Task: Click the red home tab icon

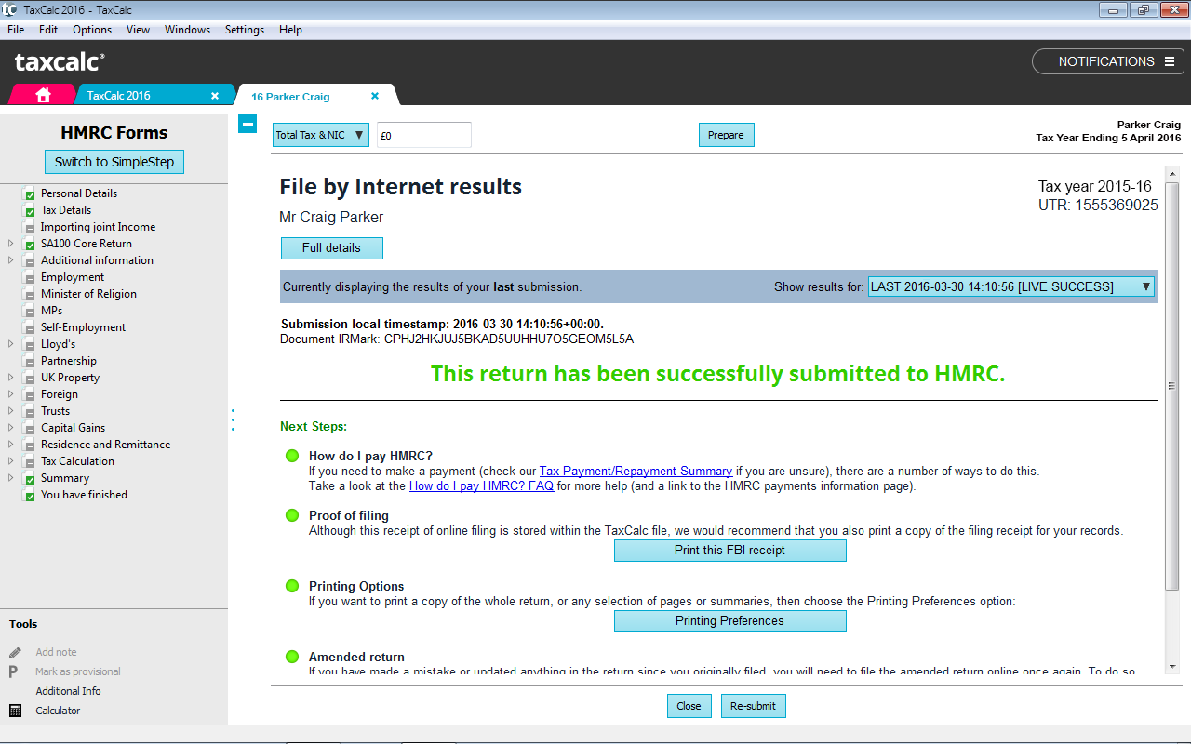Action: point(43,95)
